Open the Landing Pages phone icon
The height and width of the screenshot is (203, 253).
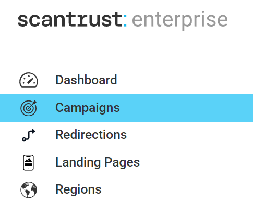28,162
